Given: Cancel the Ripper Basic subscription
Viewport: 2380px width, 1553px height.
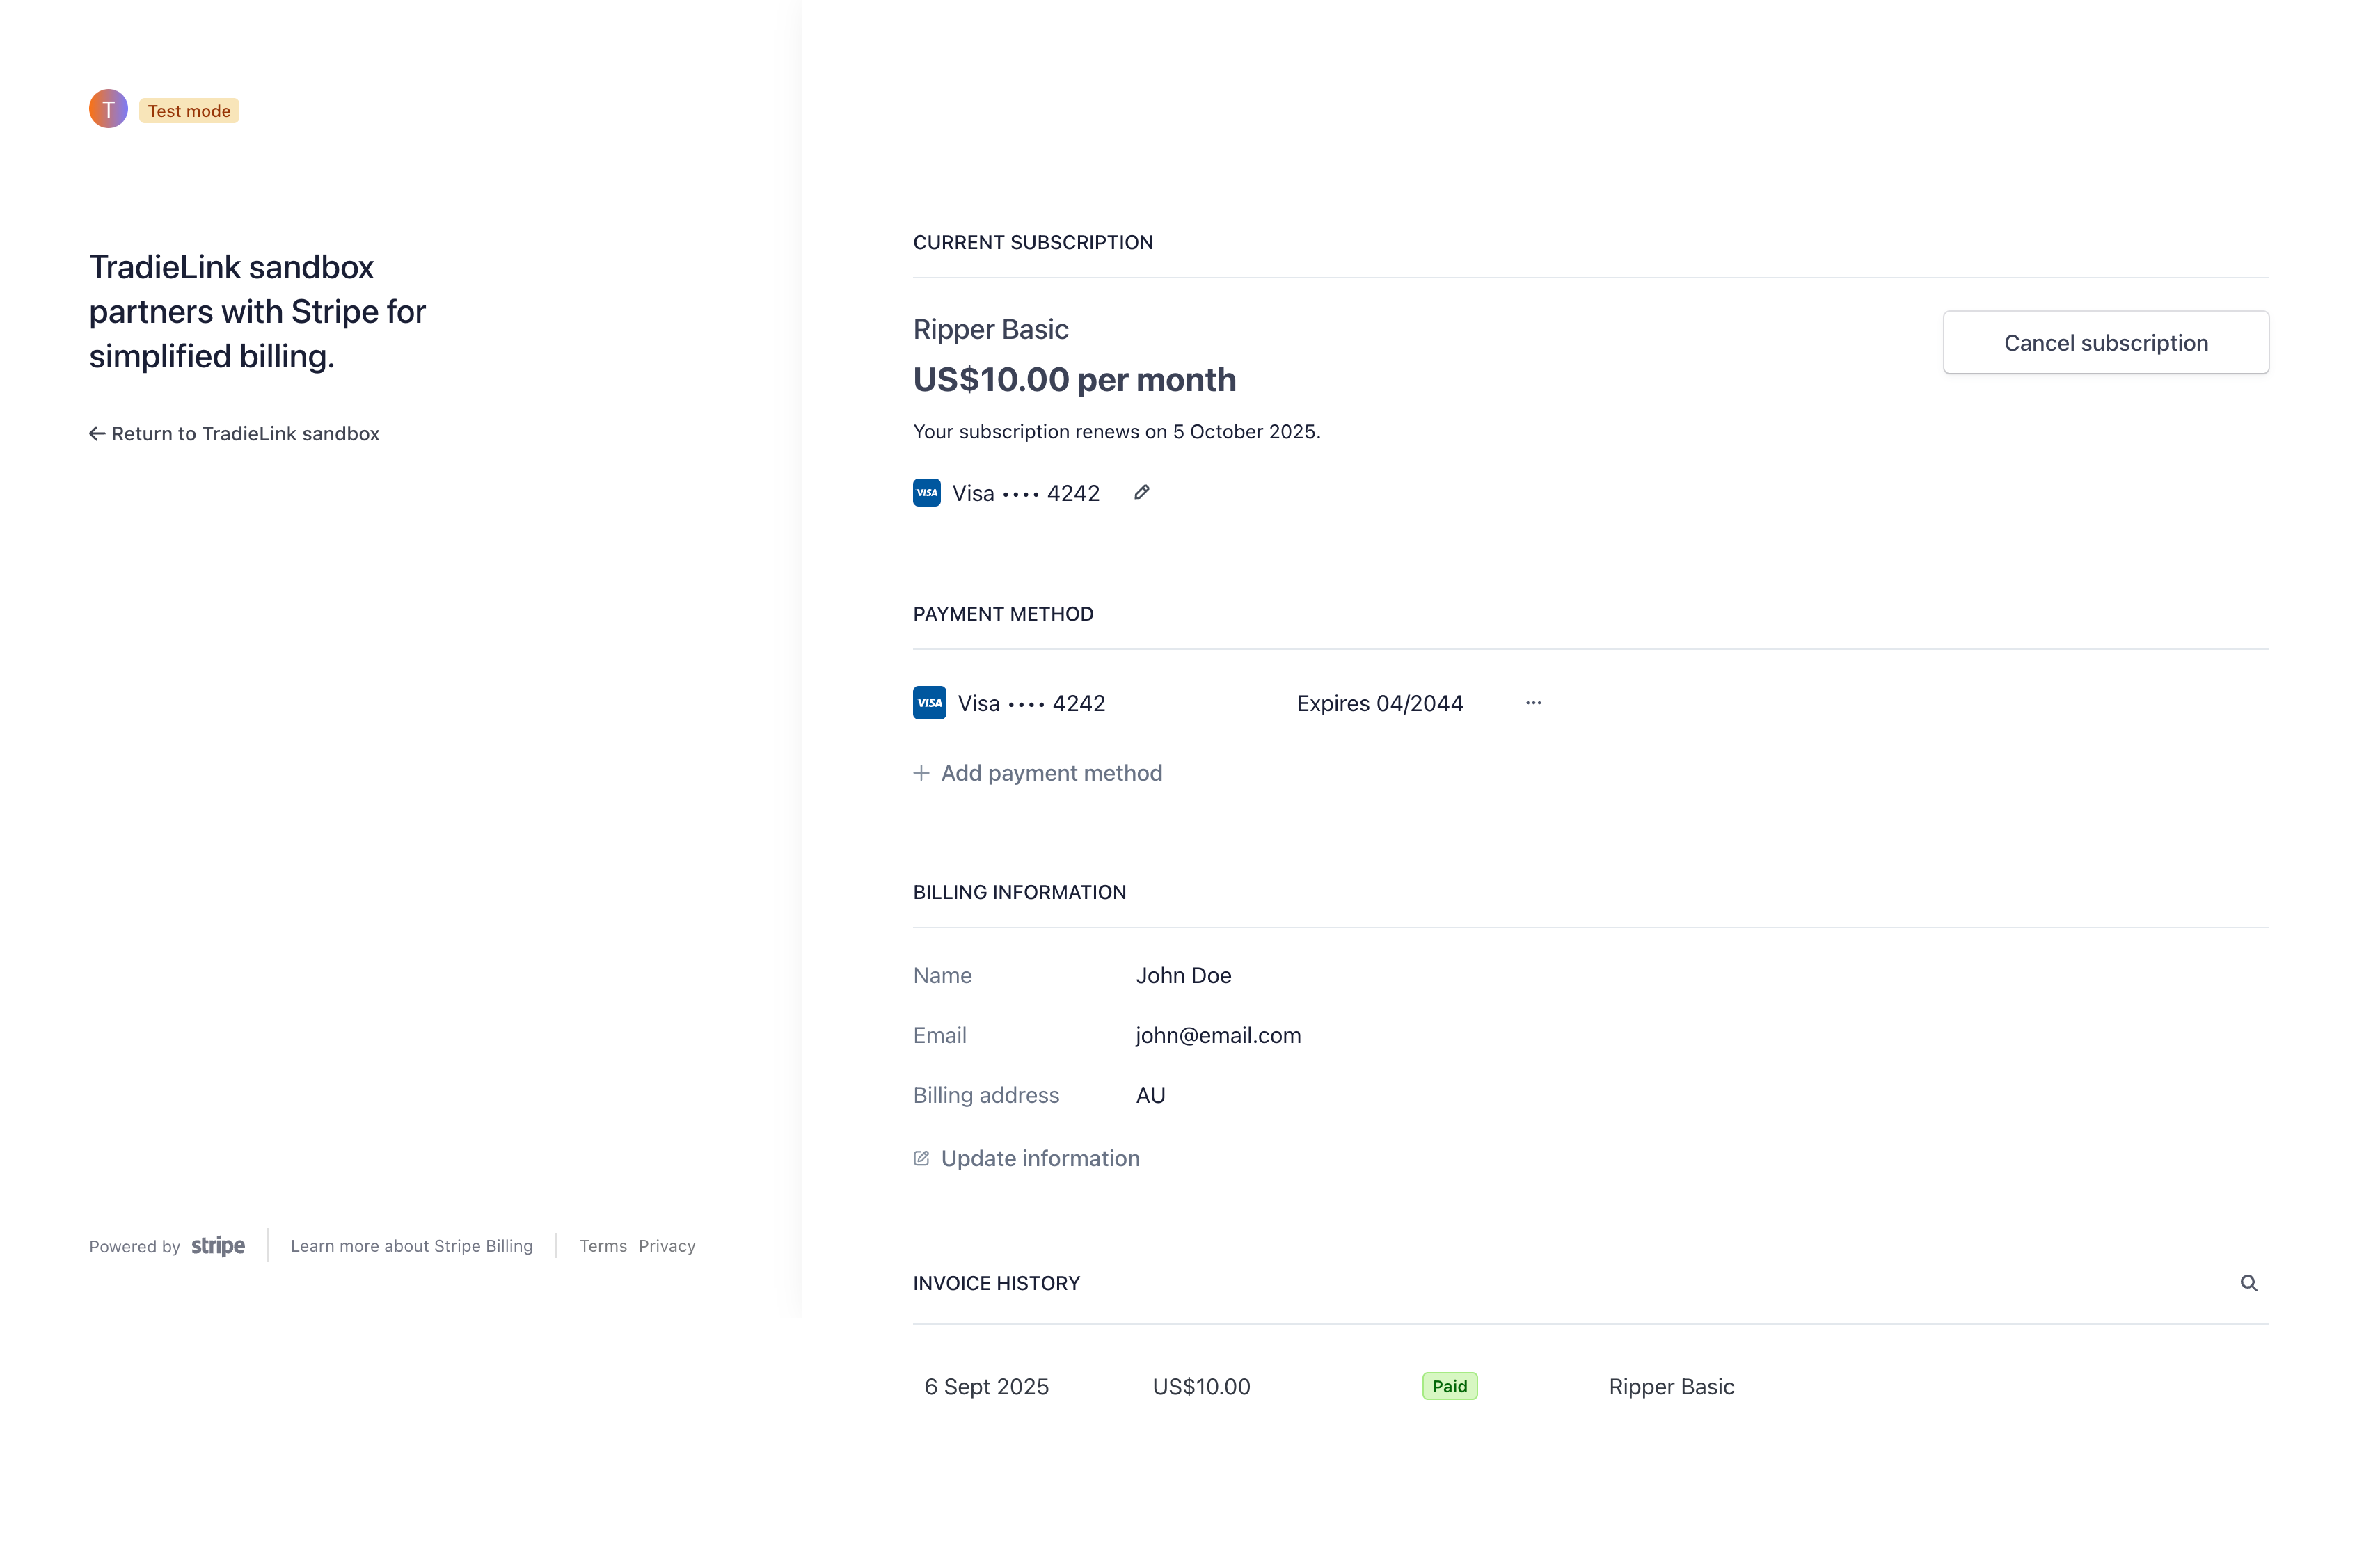Looking at the screenshot, I should click(2105, 343).
